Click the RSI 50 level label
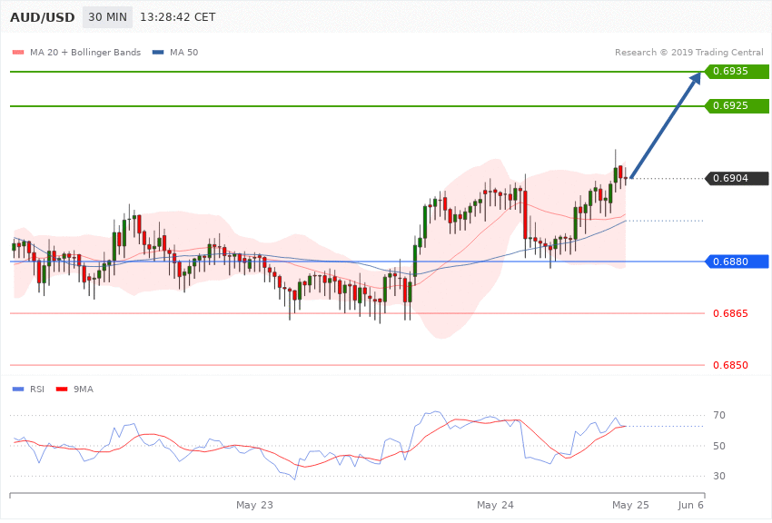 (x=718, y=446)
